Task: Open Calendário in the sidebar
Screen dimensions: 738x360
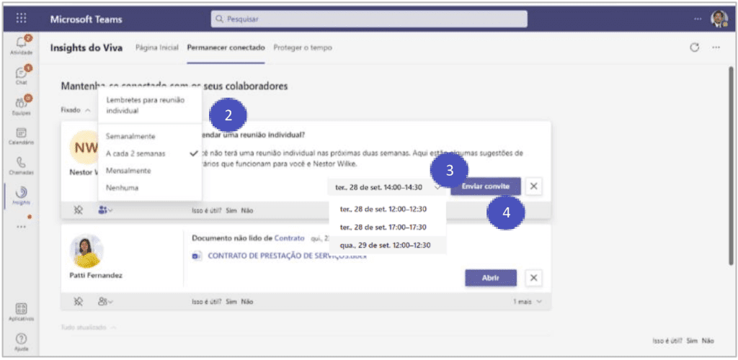Action: coord(21,136)
